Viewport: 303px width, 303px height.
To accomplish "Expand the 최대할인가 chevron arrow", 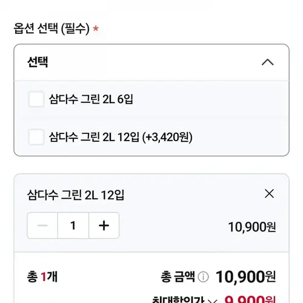I will click(213, 301).
